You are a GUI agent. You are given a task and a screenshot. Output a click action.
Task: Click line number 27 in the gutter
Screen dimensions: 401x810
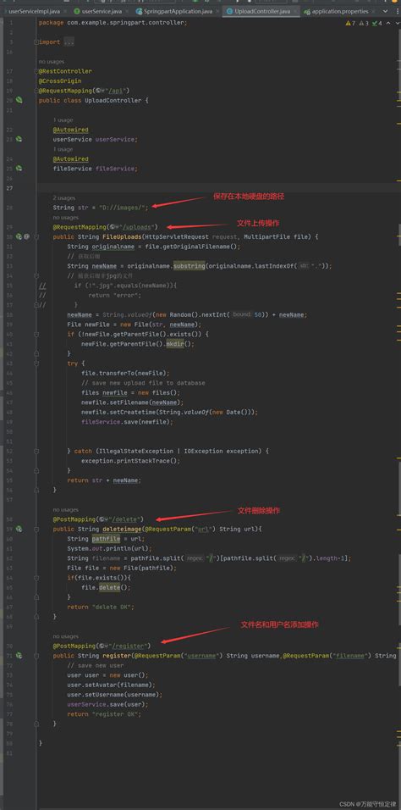(10, 187)
